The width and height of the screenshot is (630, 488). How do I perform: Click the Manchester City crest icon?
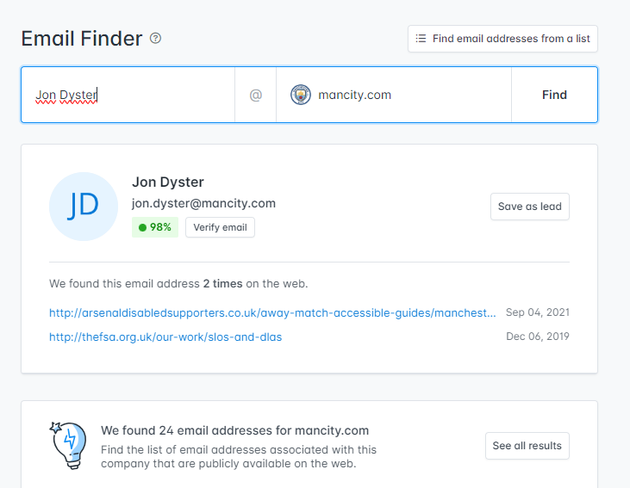pyautogui.click(x=301, y=95)
